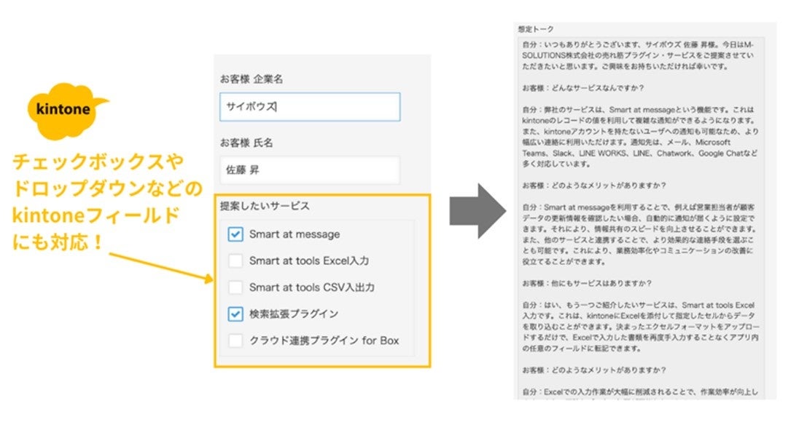Click the クラウド連携プラグイン for Box label text
The image size is (807, 422).
coord(324,341)
